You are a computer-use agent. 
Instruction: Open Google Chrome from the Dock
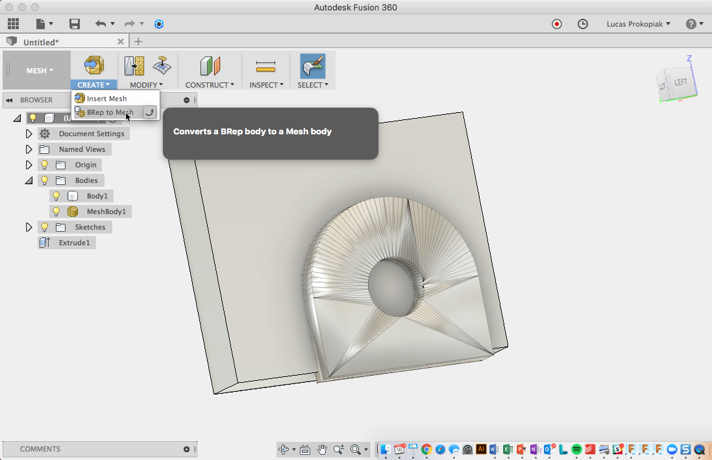[x=426, y=450]
